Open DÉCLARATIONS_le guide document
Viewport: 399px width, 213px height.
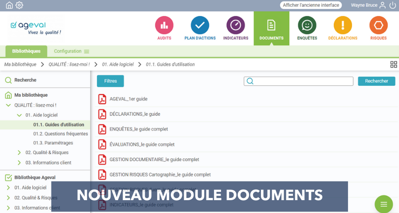[x=135, y=114]
